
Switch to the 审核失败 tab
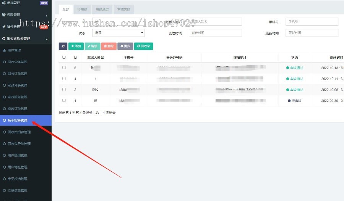124,10
